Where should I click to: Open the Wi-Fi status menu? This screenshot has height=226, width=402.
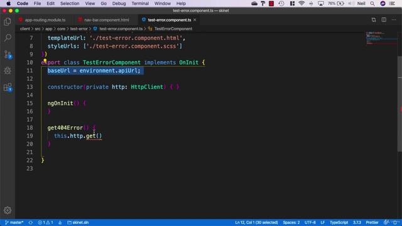tap(301, 4)
